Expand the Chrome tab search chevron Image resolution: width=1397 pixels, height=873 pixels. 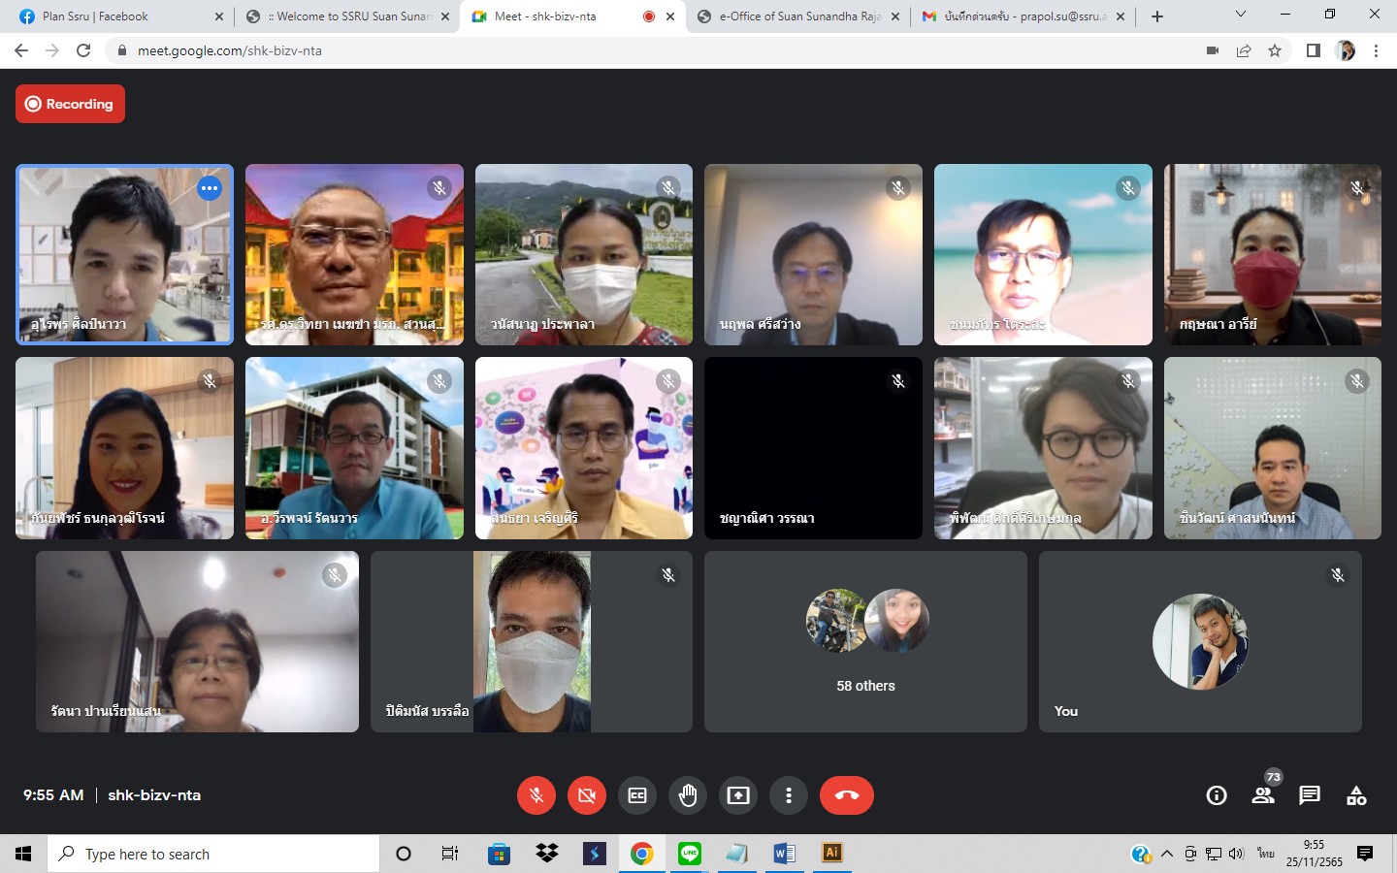tap(1240, 15)
